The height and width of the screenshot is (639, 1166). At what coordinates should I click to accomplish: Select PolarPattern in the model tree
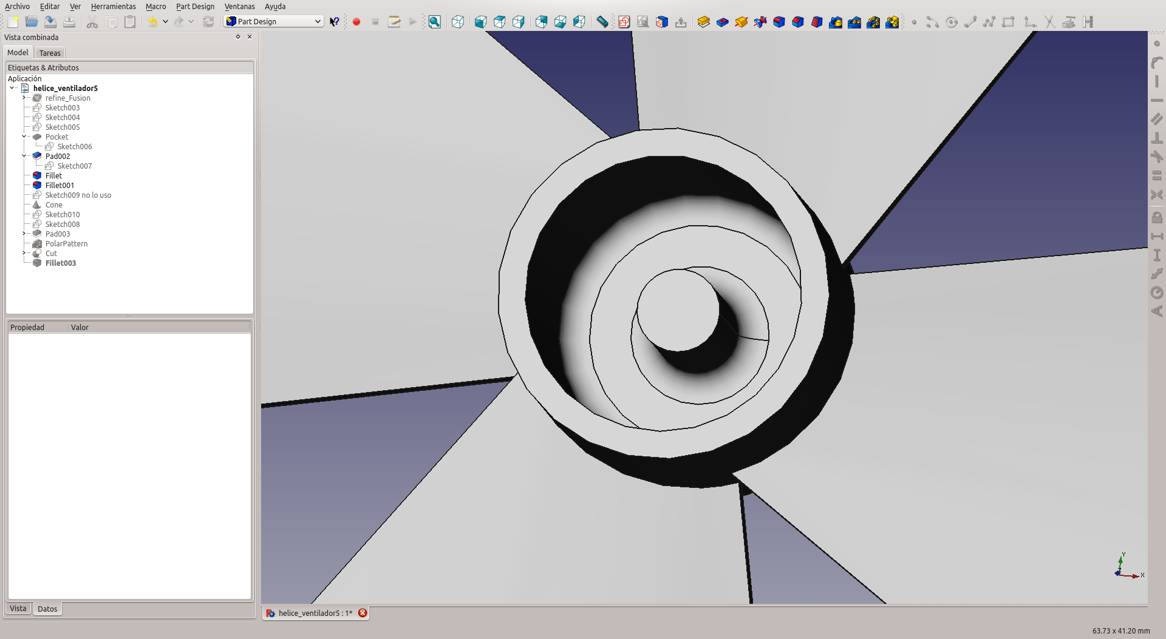pyautogui.click(x=66, y=243)
